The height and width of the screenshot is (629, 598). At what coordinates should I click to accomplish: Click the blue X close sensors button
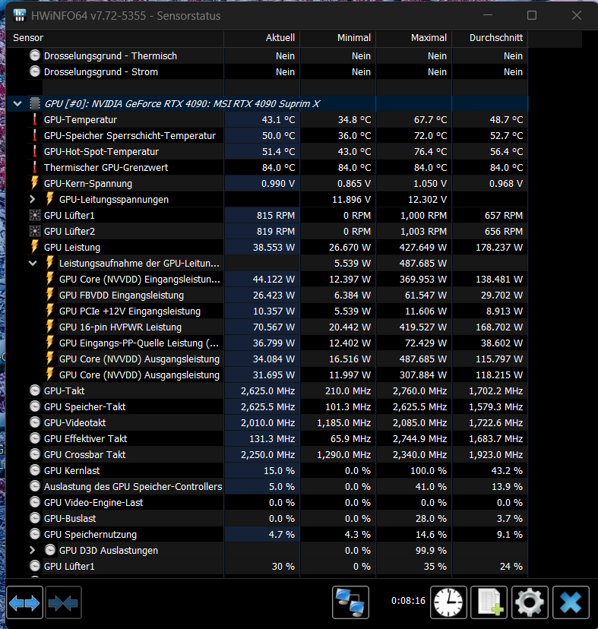point(571,602)
